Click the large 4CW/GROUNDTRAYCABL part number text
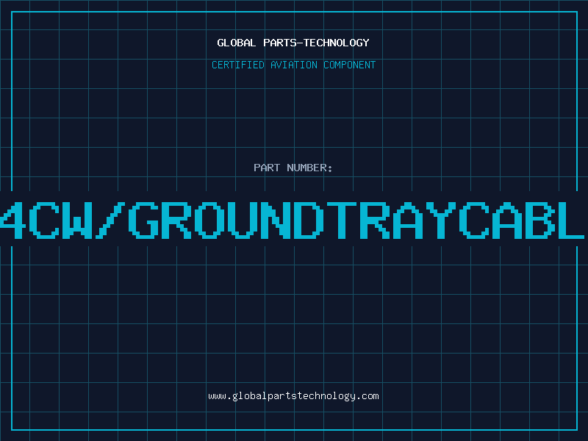This screenshot has width=588, height=441. (293, 220)
